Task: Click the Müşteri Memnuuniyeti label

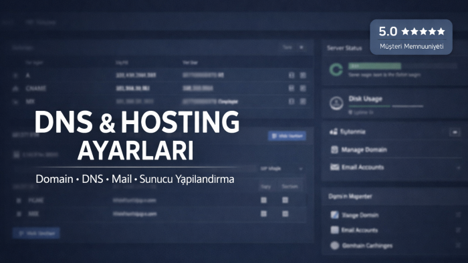Action: [x=411, y=47]
